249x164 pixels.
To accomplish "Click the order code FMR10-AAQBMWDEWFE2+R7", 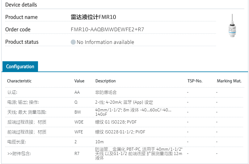I will point(108,30).
